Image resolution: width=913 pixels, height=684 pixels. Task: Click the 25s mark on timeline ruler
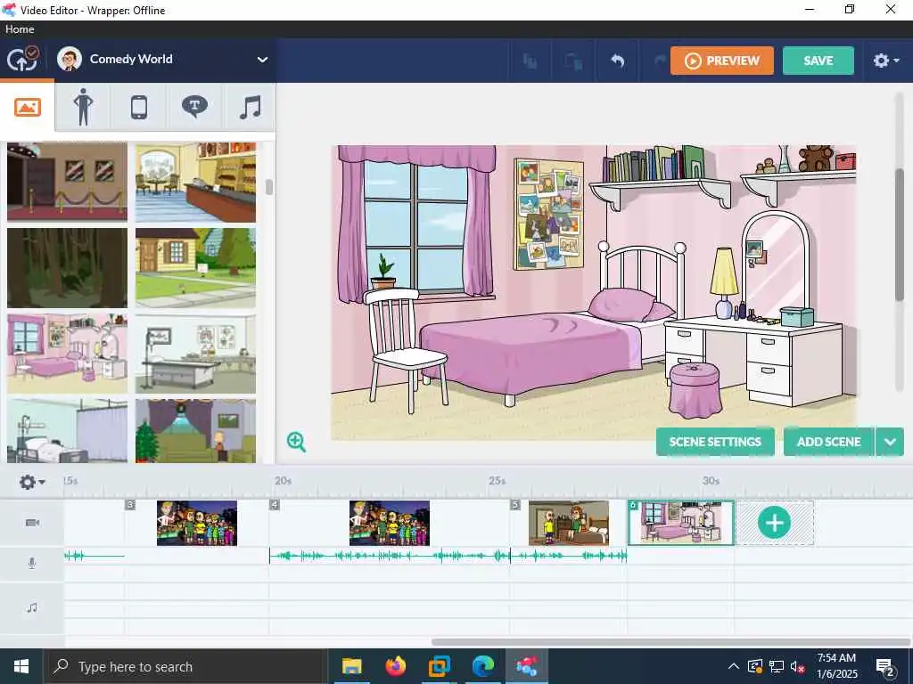click(x=497, y=480)
